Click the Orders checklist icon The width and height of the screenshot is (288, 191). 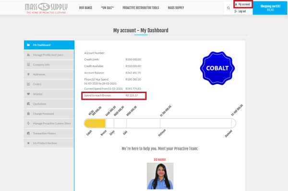tap(28, 84)
